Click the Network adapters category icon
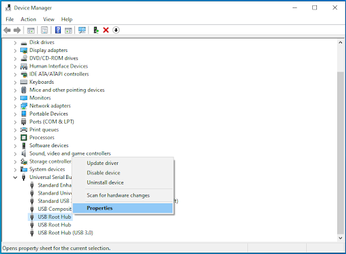346x254 pixels. 24,106
